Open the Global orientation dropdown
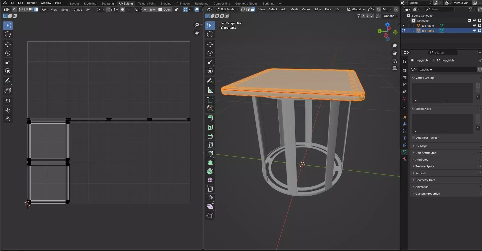 click(356, 9)
